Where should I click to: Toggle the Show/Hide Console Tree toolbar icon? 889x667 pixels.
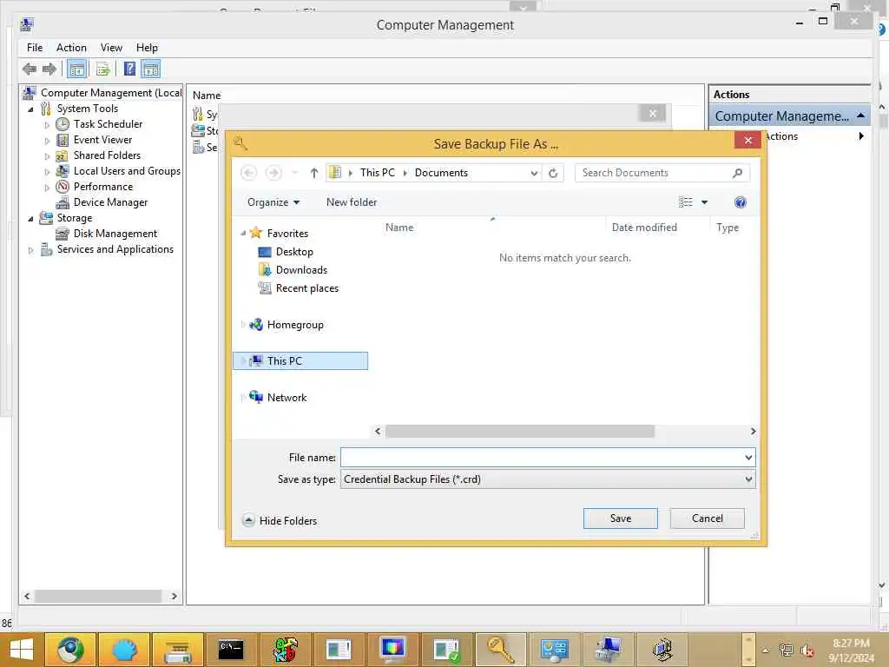tap(76, 69)
